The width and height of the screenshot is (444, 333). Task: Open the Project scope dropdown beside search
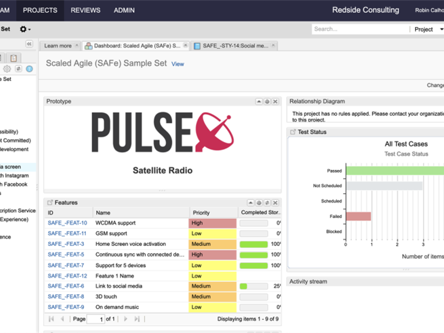[x=427, y=29]
